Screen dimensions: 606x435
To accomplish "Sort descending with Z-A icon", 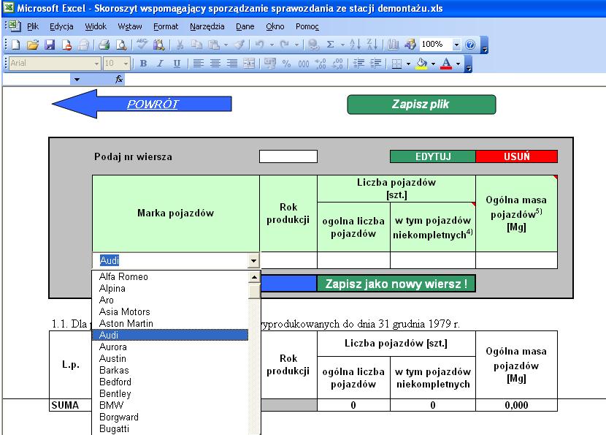I will click(x=372, y=45).
